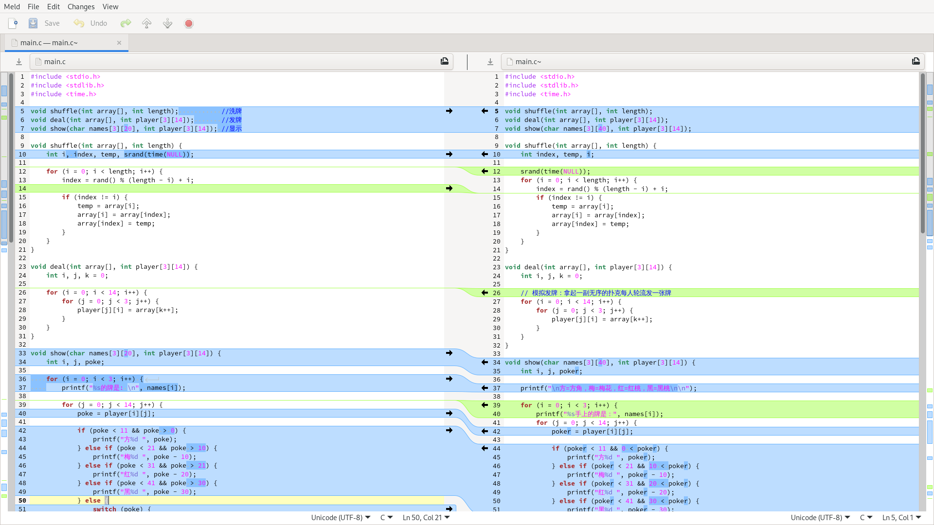This screenshot has width=934, height=525.
Task: Open left pane C language dropdown
Action: click(x=387, y=518)
